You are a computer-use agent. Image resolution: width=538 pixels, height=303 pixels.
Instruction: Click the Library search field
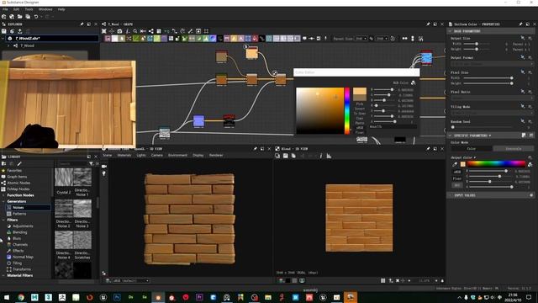pos(72,164)
